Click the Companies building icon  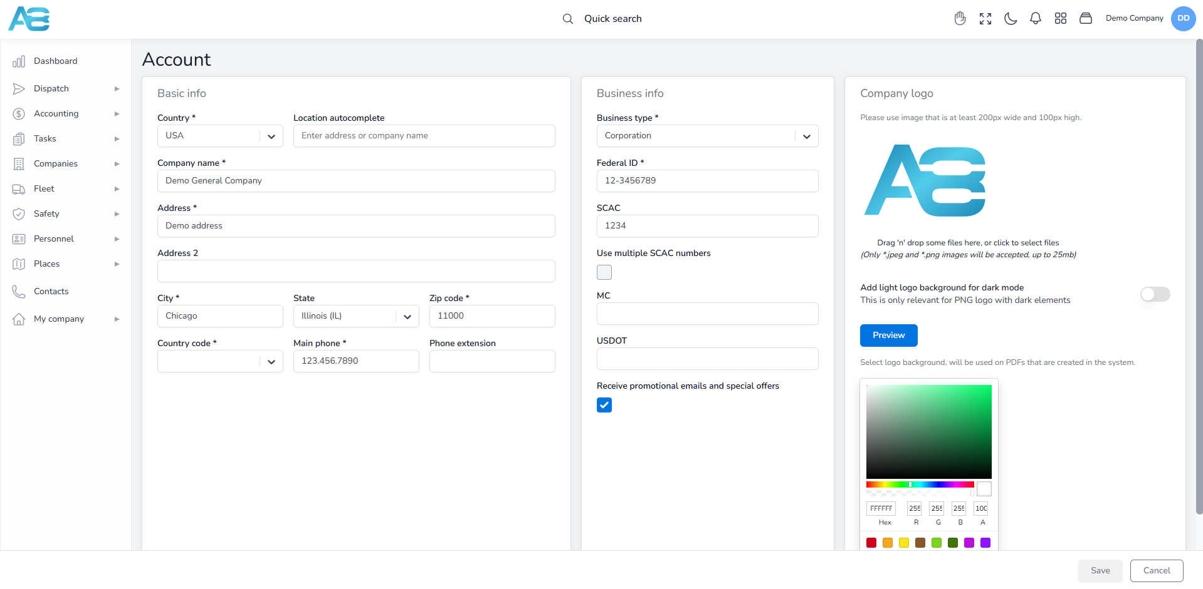(19, 164)
